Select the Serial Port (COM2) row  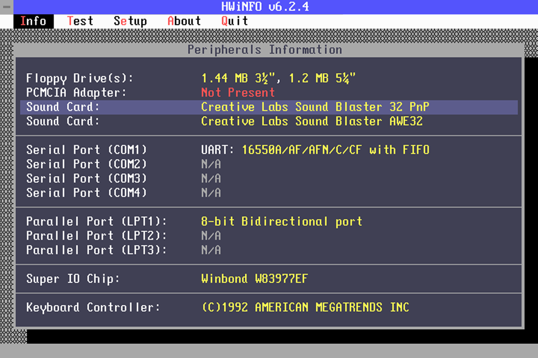pos(269,164)
